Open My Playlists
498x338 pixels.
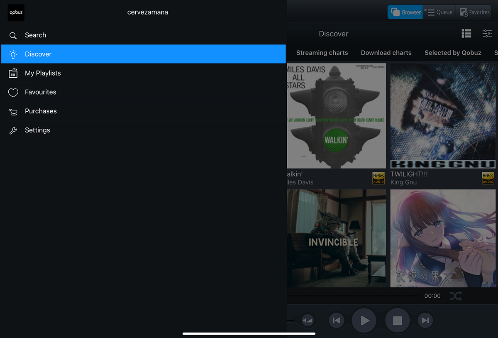[x=43, y=73]
